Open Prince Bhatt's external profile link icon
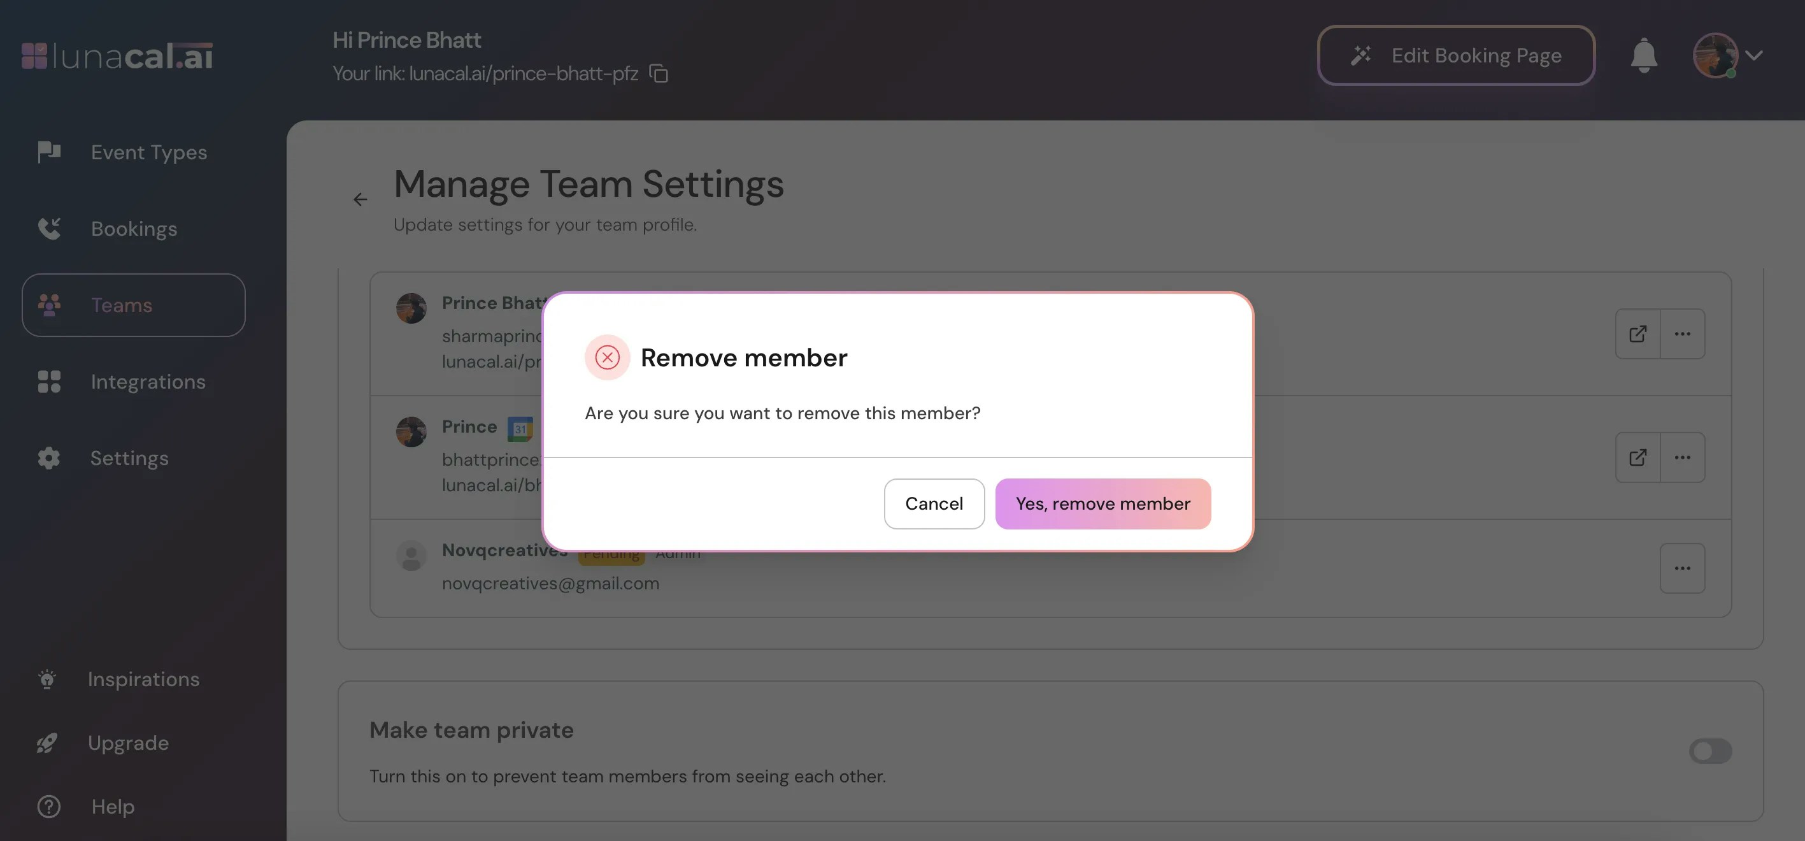 click(x=1637, y=334)
